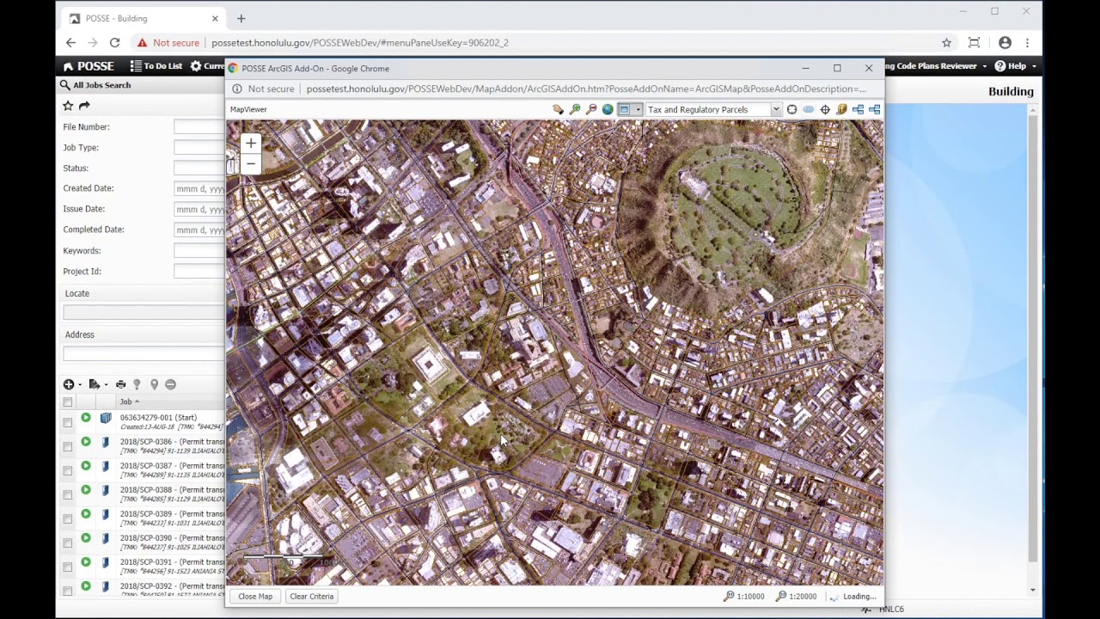Click the map plus zoom-in button
Viewport: 1100px width, 619px height.
coord(250,144)
